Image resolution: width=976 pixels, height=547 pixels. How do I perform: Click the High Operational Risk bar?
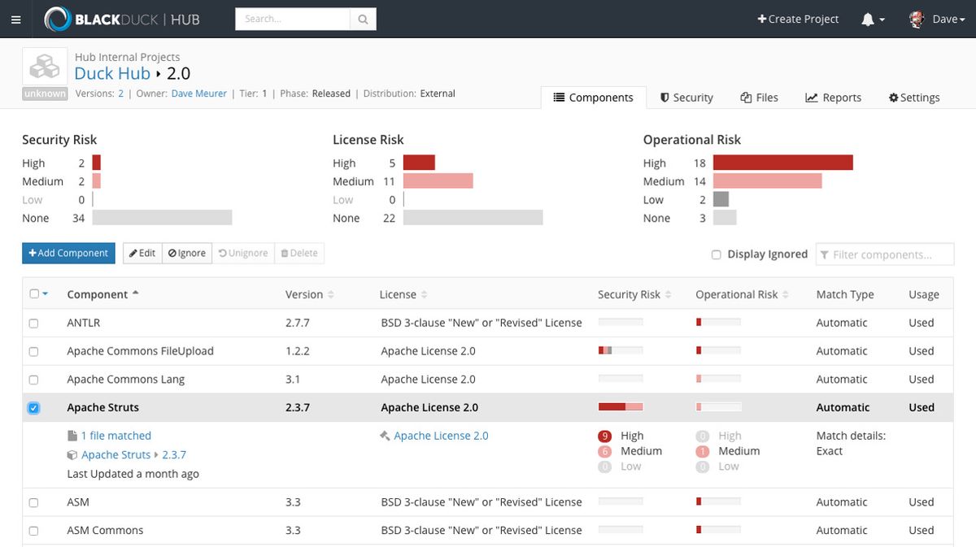pos(782,163)
